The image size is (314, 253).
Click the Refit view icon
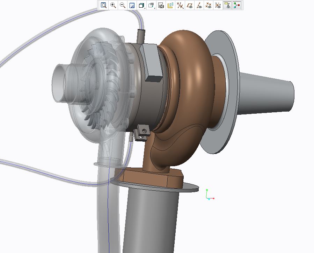[x=103, y=5]
